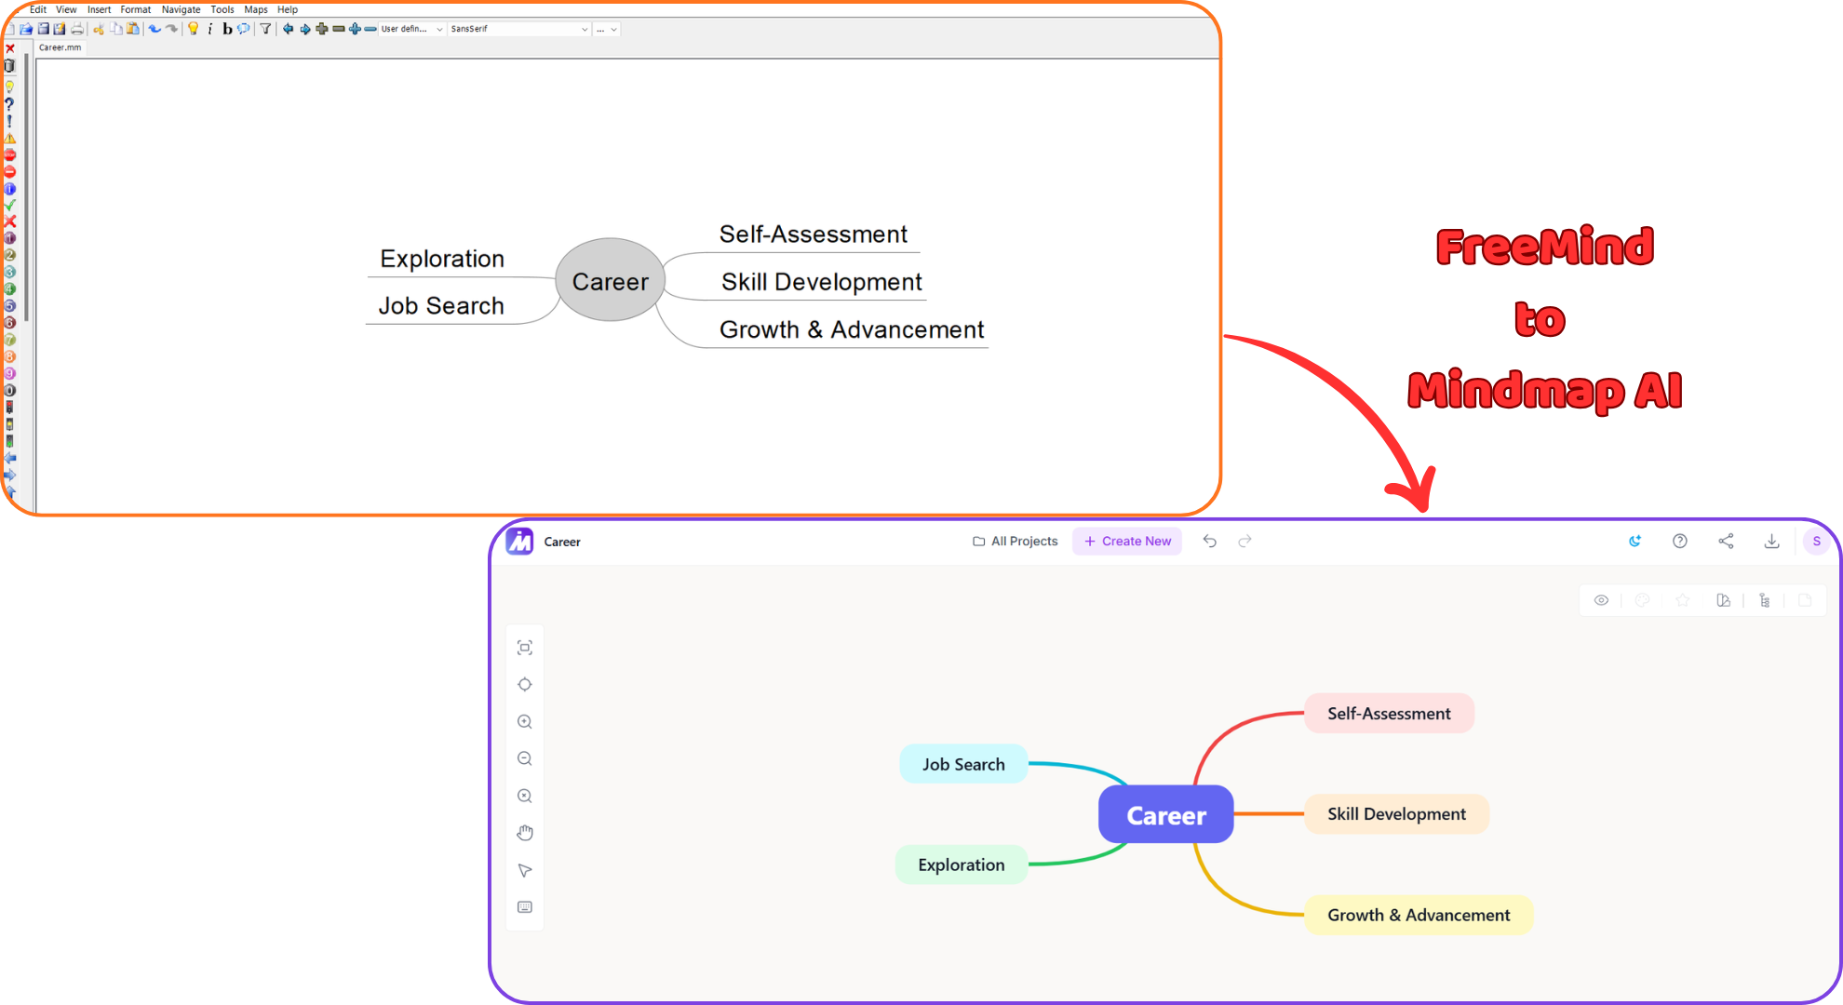Viewport: 1843px width, 1005px height.
Task: Click the fit-to-screen icon in Mindmap AI sidebar
Action: coord(525,648)
